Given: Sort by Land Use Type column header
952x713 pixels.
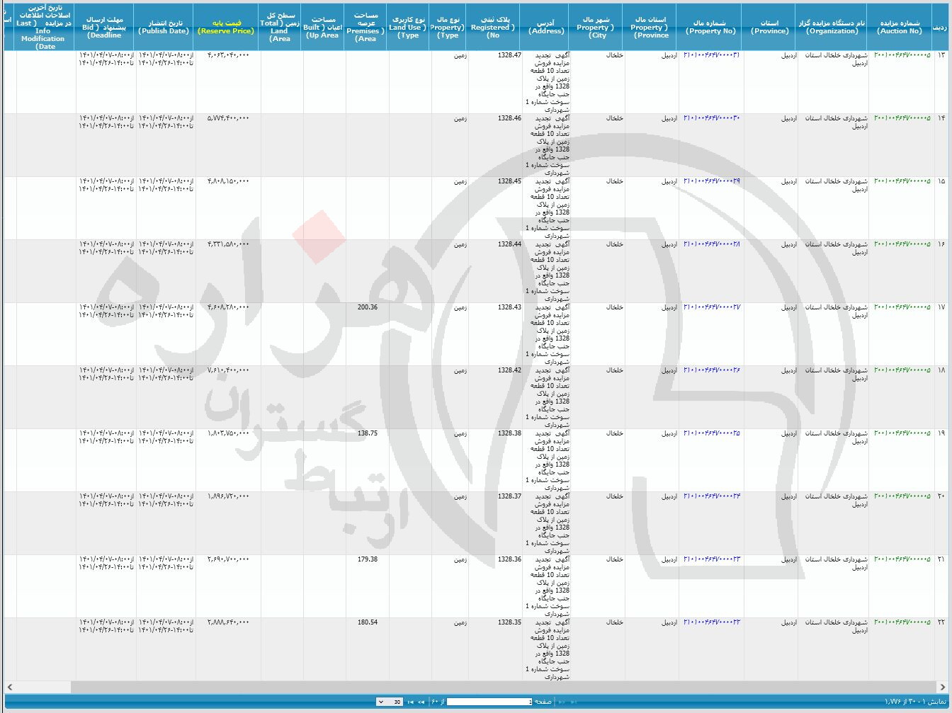Looking at the screenshot, I should (408, 26).
